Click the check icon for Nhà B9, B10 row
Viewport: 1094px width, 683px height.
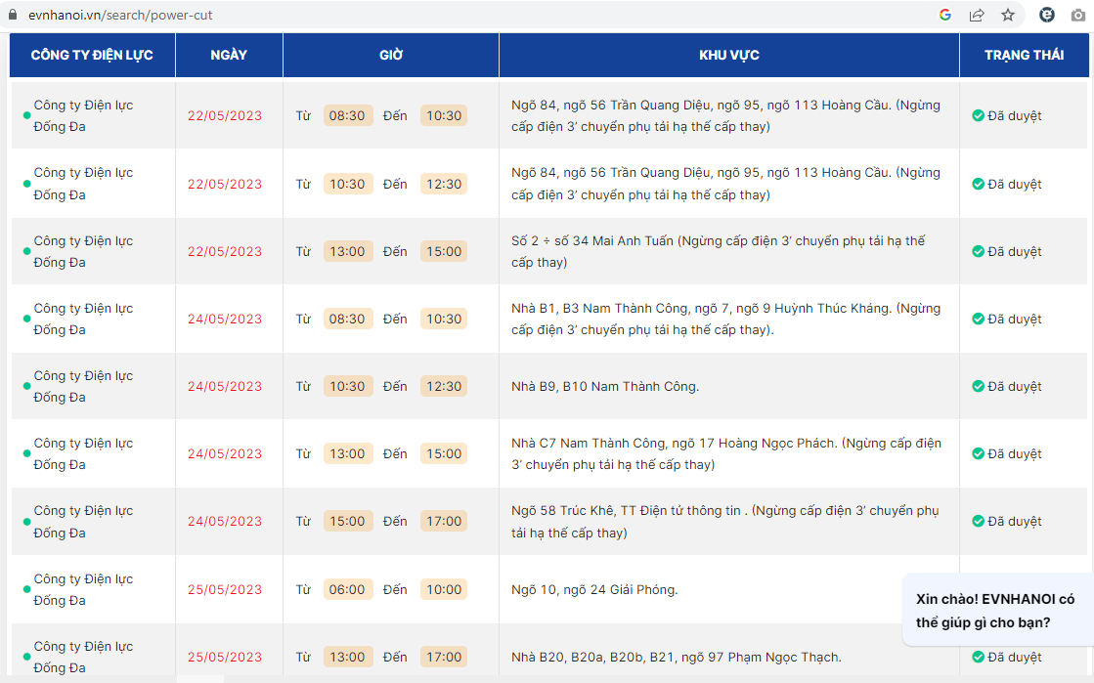click(978, 386)
